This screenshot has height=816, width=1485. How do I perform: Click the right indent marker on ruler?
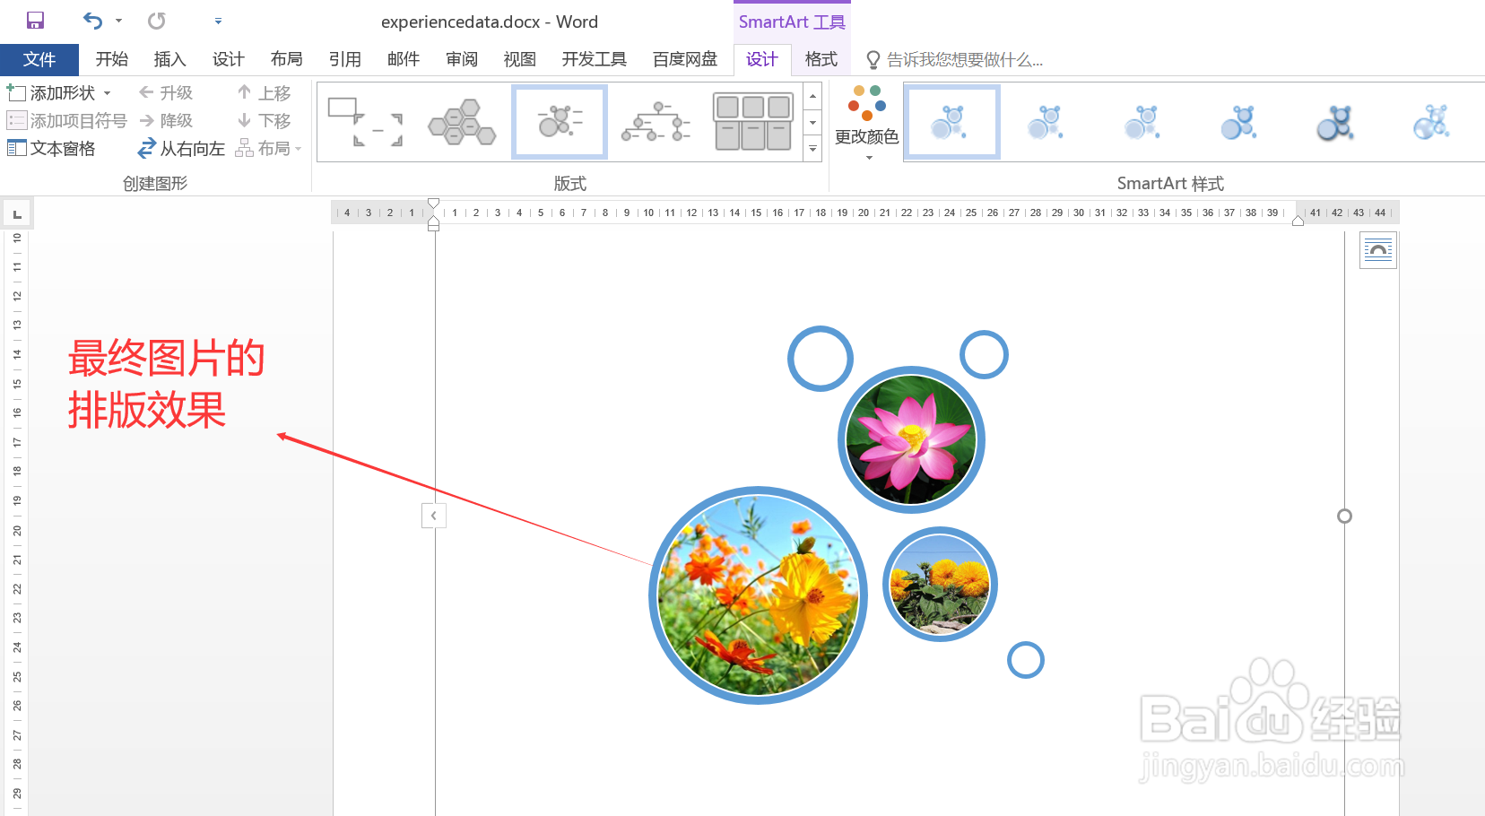[1298, 221]
